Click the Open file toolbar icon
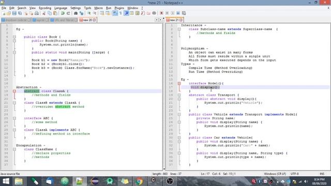 [x=9, y=13]
